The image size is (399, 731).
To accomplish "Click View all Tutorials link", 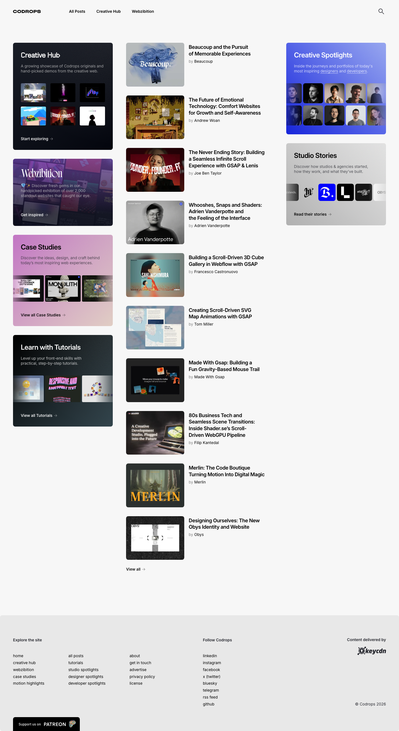I will (x=39, y=415).
